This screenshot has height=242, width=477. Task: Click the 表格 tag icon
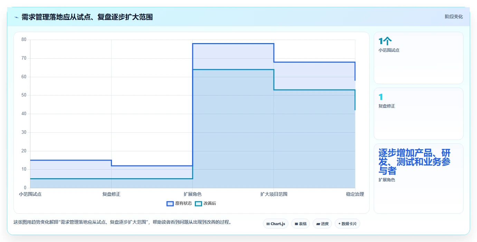click(x=296, y=224)
